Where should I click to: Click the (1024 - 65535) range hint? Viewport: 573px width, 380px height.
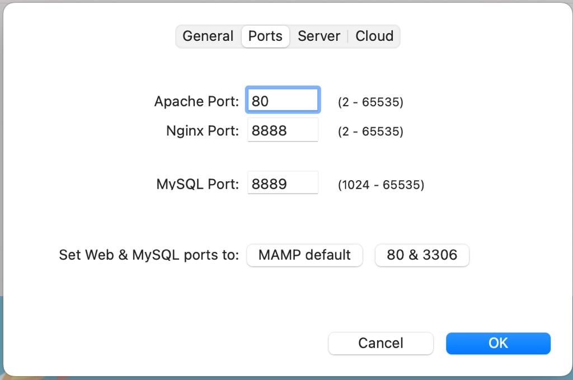click(381, 185)
